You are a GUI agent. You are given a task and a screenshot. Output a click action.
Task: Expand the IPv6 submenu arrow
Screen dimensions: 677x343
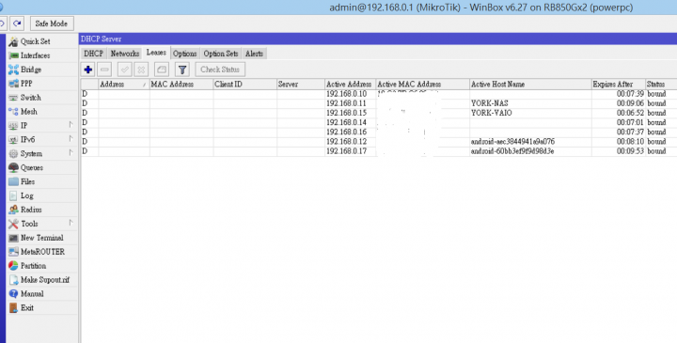coord(71,139)
